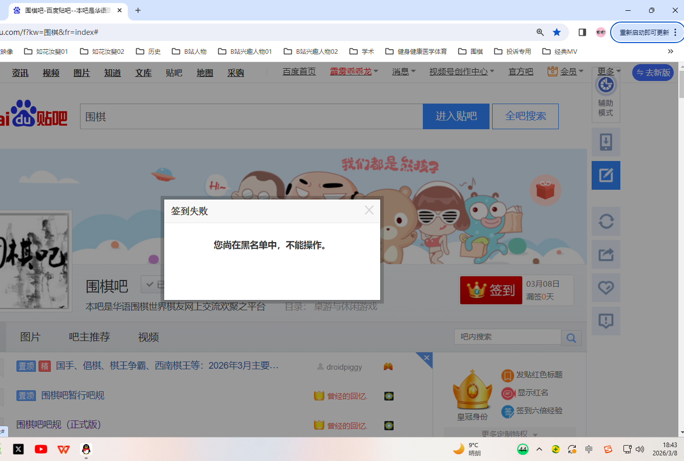Open the feedback exclamation icon in sidebar
This screenshot has height=461, width=684.
(605, 321)
